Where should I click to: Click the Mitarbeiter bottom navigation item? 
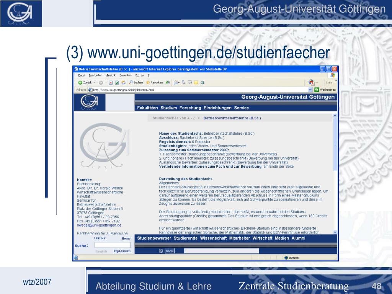pyautogui.click(x=240, y=238)
